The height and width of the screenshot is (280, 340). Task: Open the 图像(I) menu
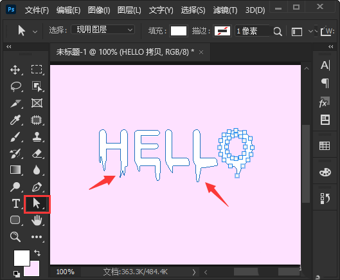pyautogui.click(x=99, y=10)
